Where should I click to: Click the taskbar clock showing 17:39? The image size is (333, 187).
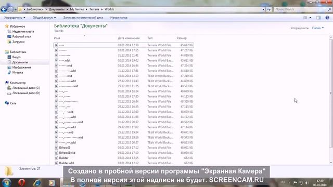pyautogui.click(x=320, y=183)
